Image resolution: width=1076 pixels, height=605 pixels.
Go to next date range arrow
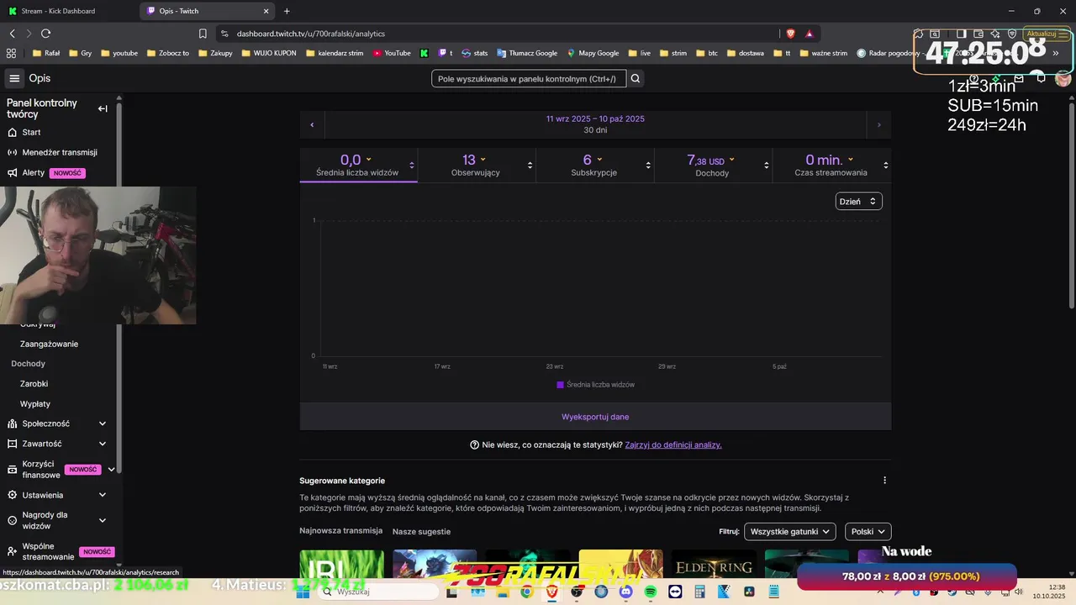(x=879, y=124)
